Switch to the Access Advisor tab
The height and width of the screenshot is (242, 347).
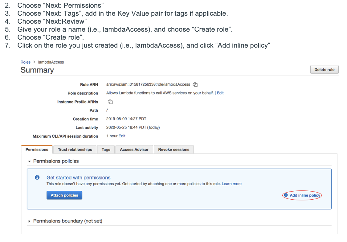click(x=134, y=150)
